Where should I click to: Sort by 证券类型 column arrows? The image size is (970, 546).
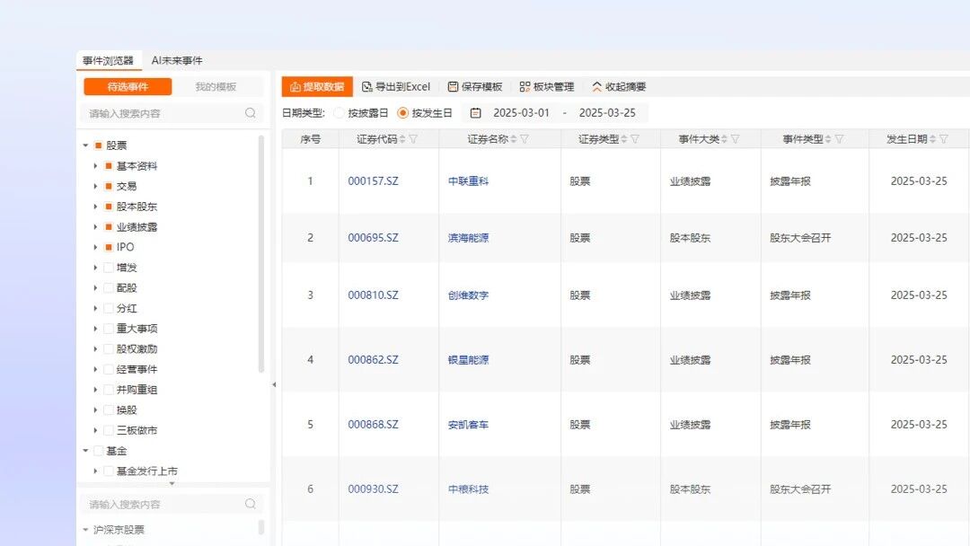click(x=624, y=140)
